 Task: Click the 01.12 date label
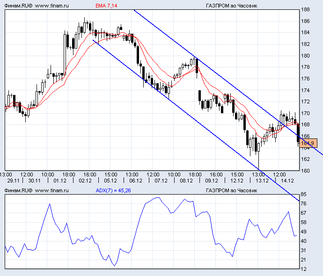pos(60,181)
